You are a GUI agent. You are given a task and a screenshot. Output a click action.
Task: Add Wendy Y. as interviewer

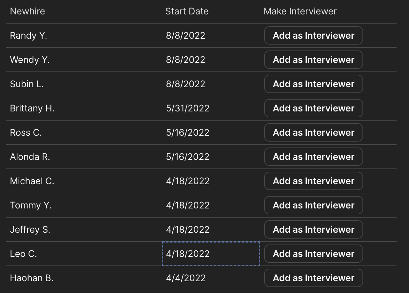[313, 60]
